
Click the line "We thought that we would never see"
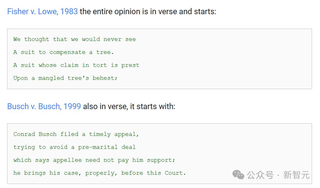click(75, 39)
